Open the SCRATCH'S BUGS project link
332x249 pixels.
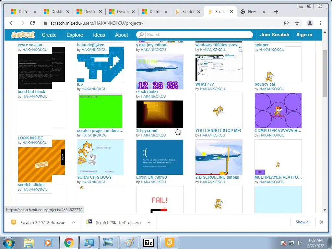(94, 177)
